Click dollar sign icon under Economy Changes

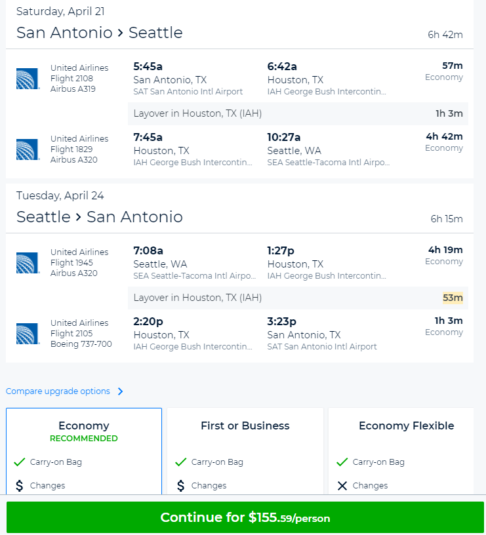pyautogui.click(x=20, y=486)
